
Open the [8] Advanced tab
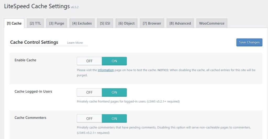pos(180,23)
